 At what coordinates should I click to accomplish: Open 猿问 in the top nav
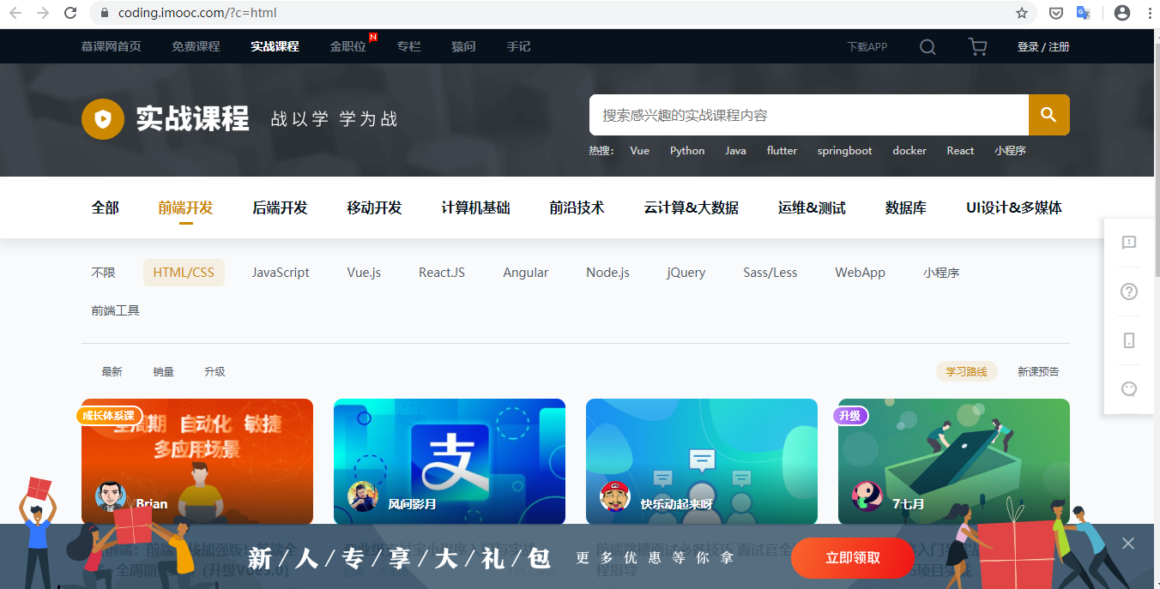point(463,46)
